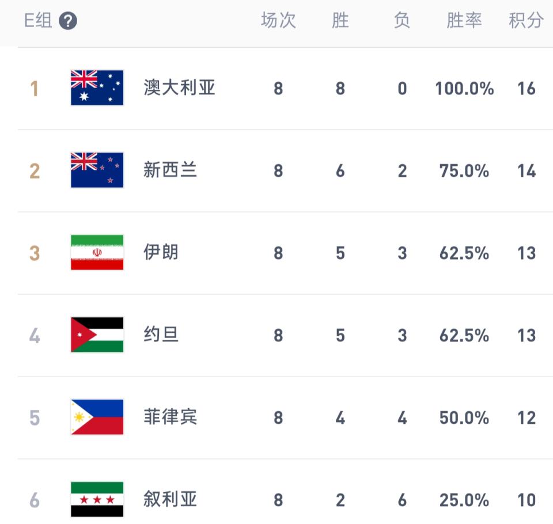Open the 新西兰 team name link
Viewport: 553px width, 524px height.
[x=170, y=170]
